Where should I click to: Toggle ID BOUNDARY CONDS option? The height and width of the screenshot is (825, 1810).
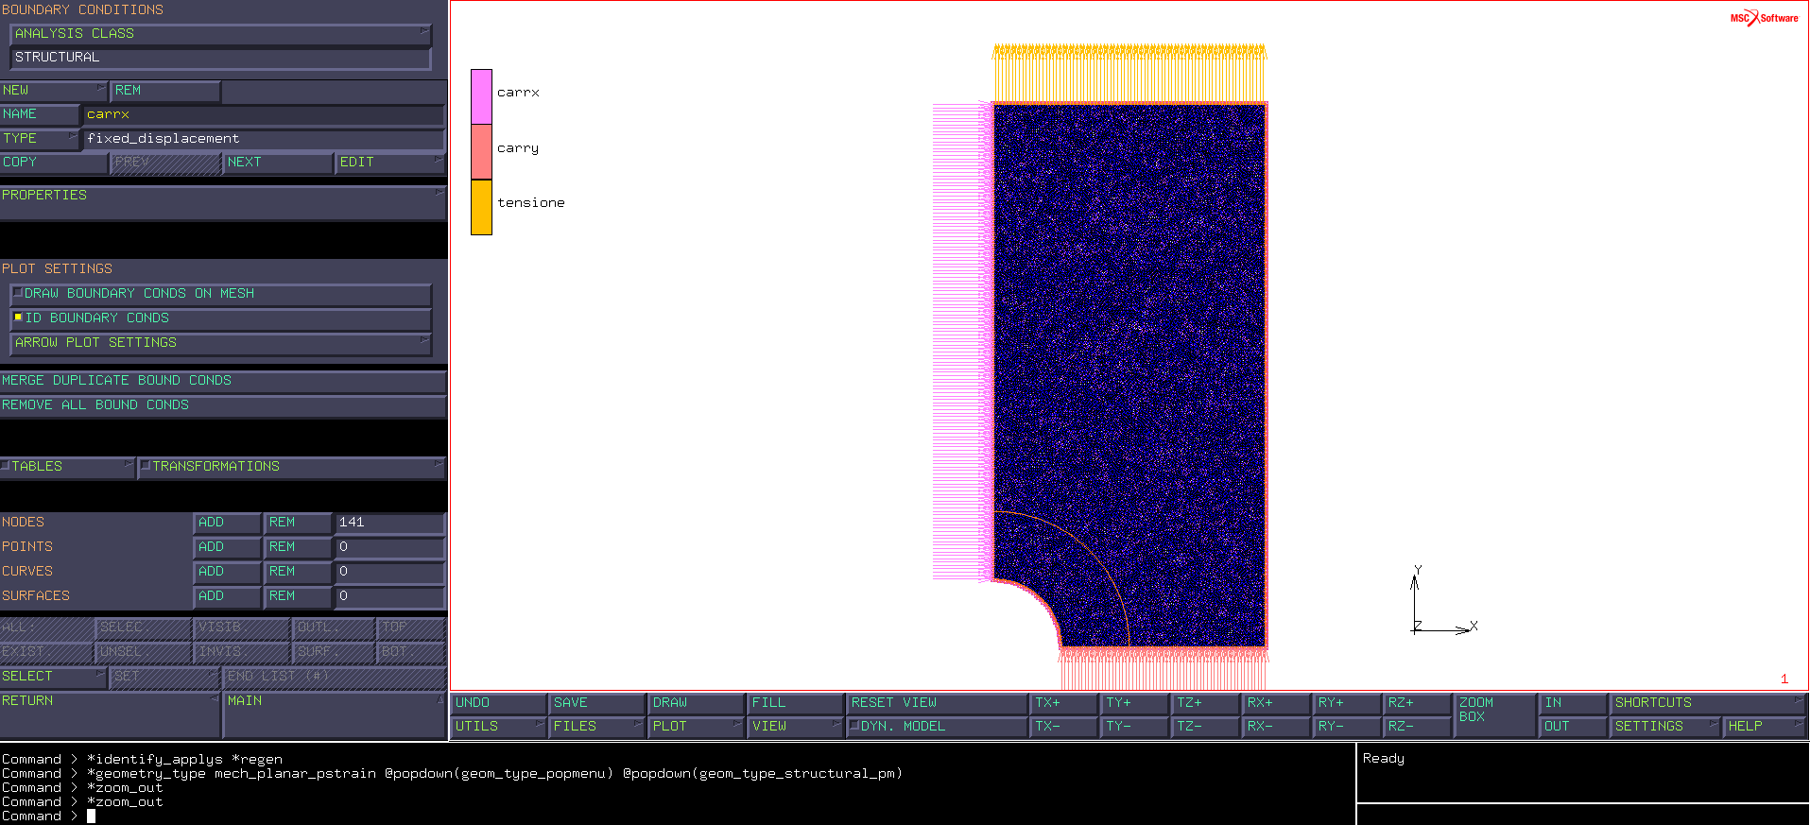tap(220, 318)
